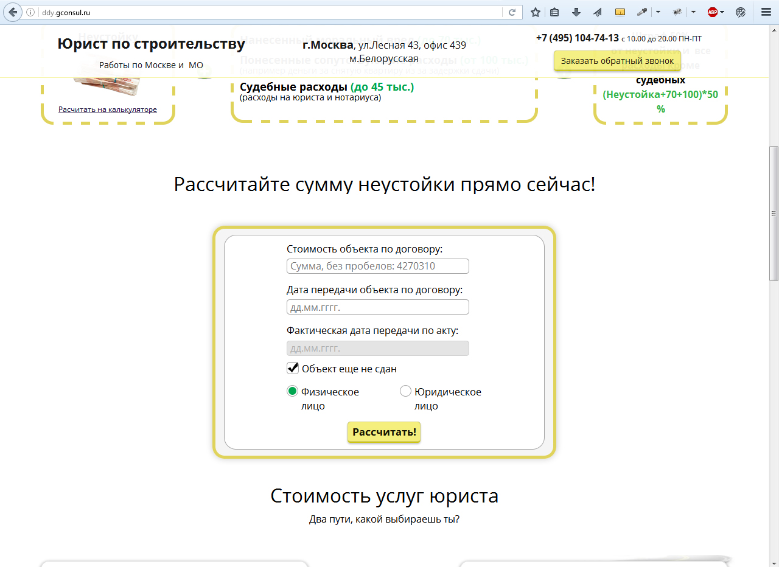The width and height of the screenshot is (779, 567).
Task: Click 'Заказать обратный звонок' button
Action: point(617,61)
